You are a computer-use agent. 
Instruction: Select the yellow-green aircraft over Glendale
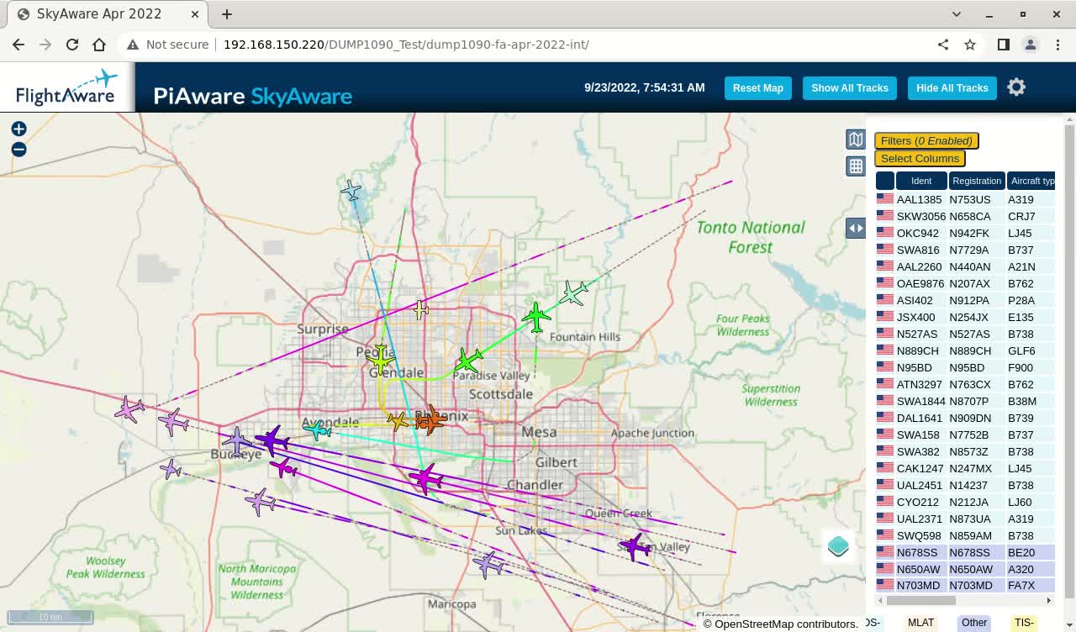point(381,359)
